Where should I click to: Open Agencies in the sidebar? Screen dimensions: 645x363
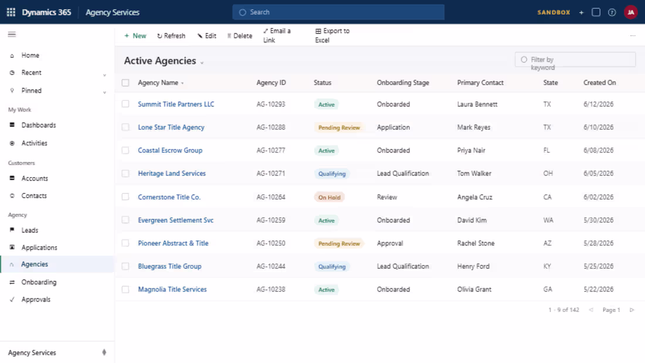click(x=57, y=264)
